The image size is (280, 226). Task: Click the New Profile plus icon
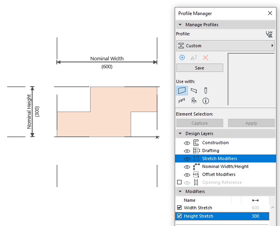coord(182,58)
